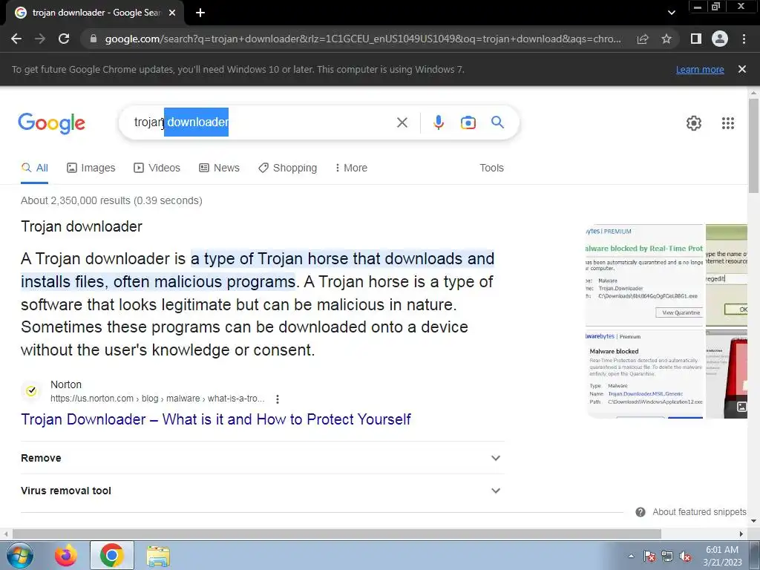Screen dimensions: 760x570
Task: Click the vertical scrollbar thumb
Action: pos(753,145)
